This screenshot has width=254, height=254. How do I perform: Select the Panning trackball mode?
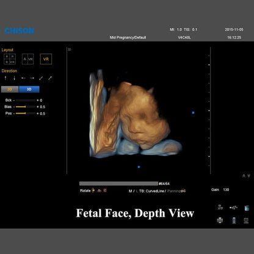point(174,191)
